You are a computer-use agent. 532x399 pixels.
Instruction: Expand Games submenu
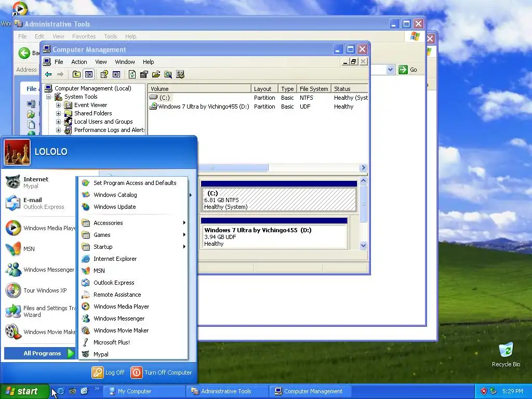[134, 235]
